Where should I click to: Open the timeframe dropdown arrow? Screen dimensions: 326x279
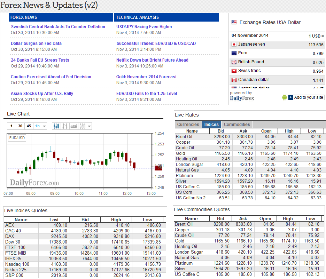(x=44, y=127)
